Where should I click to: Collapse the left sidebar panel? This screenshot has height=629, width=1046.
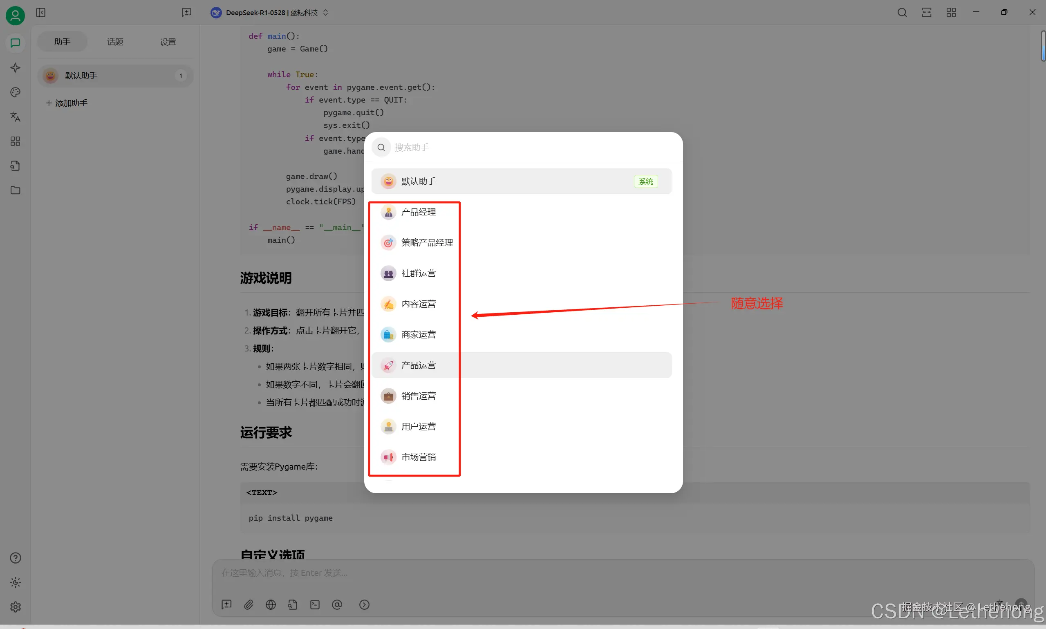41,13
